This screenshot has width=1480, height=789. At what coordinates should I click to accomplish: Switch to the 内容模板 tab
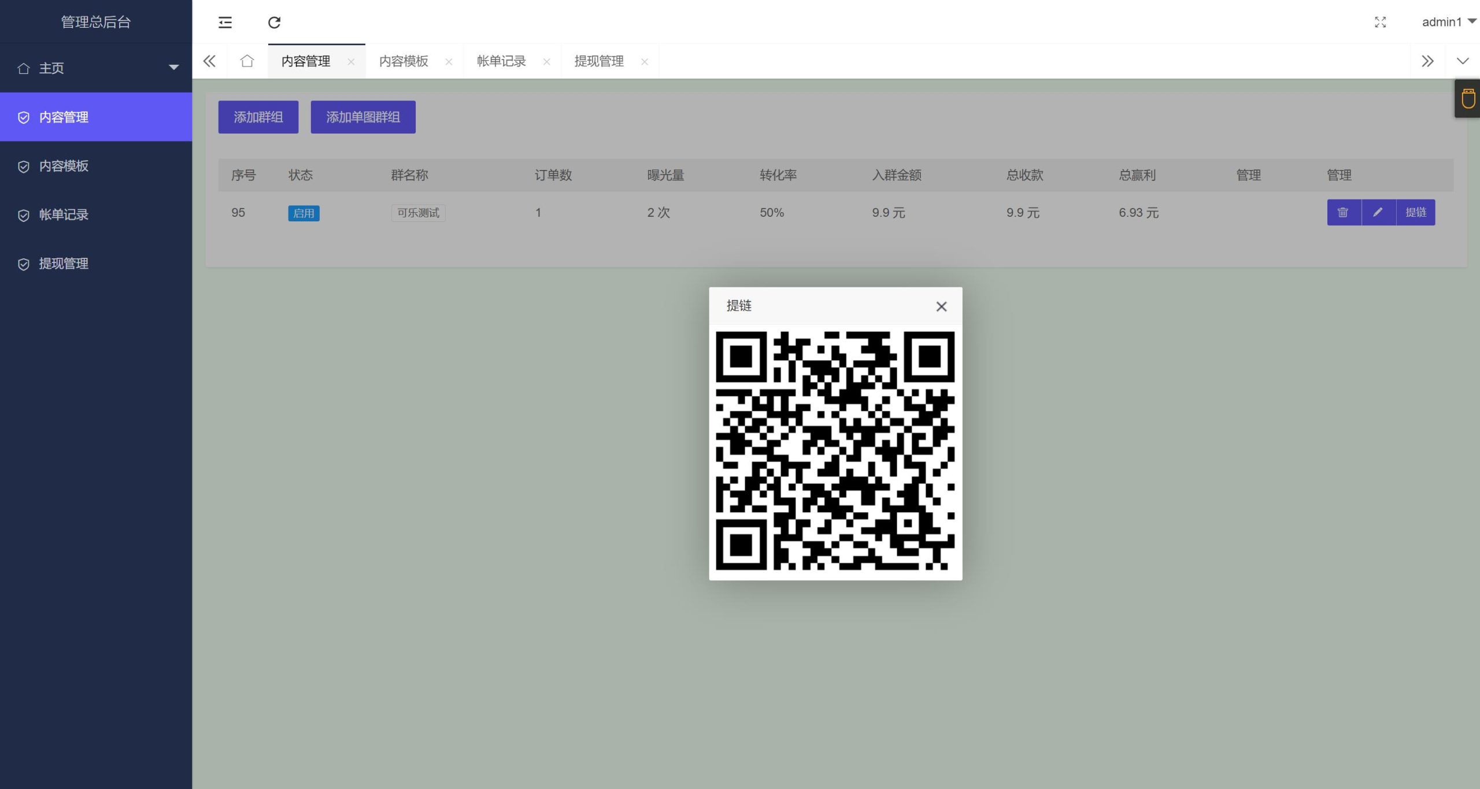point(403,61)
